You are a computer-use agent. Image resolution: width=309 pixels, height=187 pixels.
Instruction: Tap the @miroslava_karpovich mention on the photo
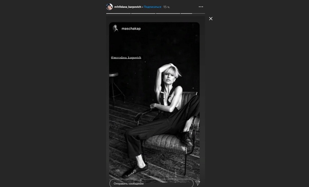point(126,57)
